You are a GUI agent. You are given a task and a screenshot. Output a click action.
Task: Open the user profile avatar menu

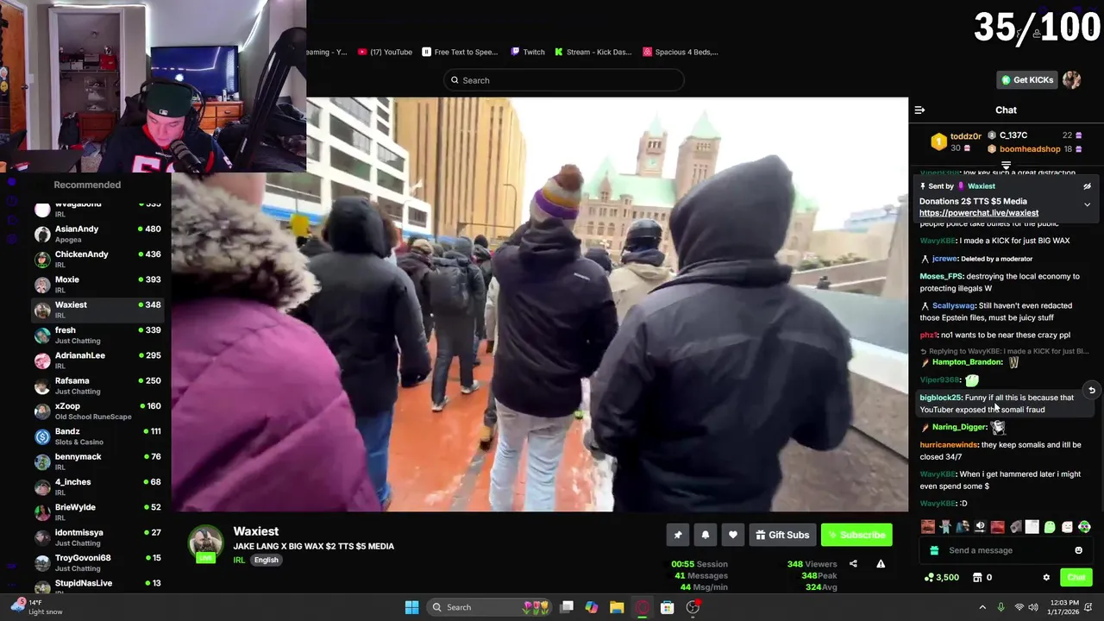tap(1072, 80)
